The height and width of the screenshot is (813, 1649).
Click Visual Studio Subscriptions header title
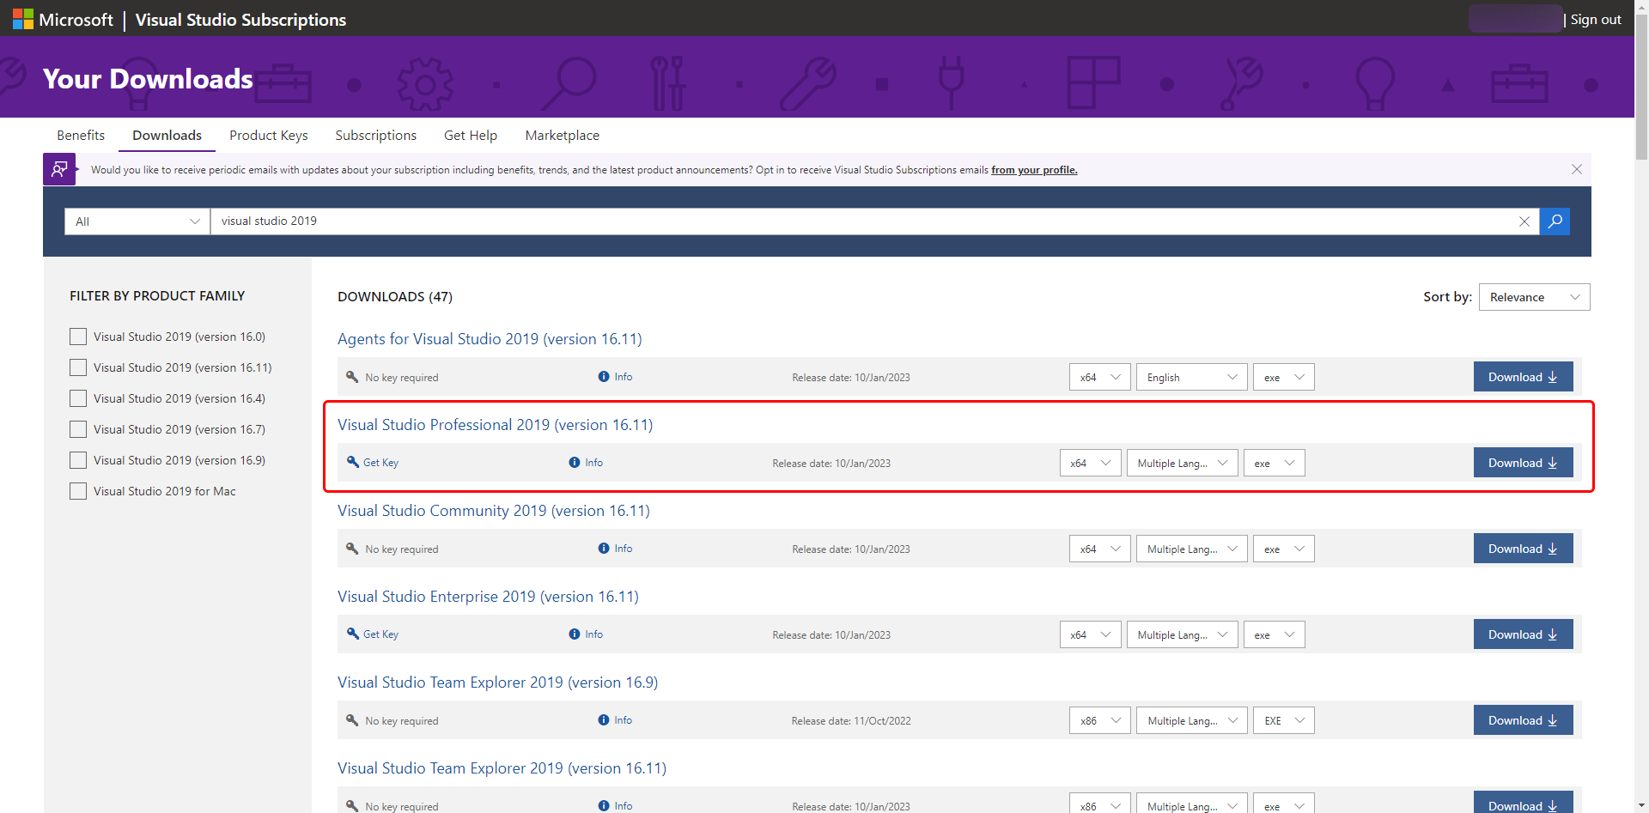[x=240, y=20]
